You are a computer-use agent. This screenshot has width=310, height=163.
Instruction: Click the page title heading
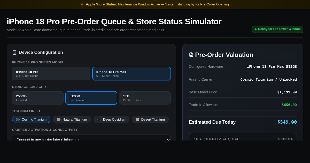[x=114, y=21]
